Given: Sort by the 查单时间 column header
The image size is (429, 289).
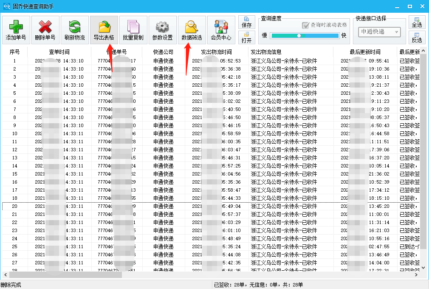Looking at the screenshot, I should click(x=58, y=52).
